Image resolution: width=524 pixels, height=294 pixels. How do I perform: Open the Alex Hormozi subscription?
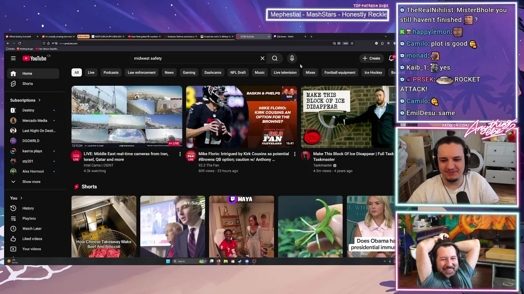[33, 171]
